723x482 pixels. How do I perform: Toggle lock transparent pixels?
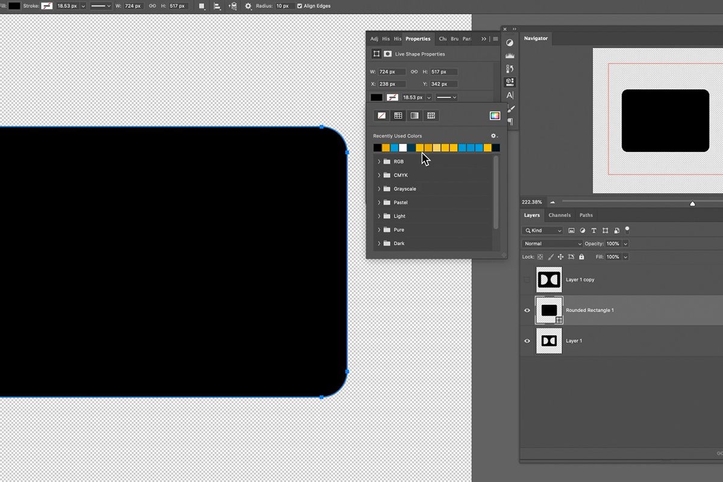540,257
